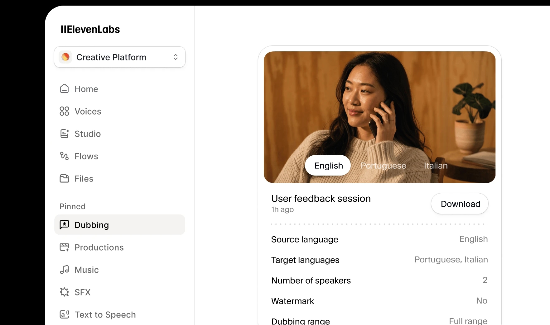The width and height of the screenshot is (550, 325).
Task: Click the ElevenLabs logo
Action: click(90, 29)
